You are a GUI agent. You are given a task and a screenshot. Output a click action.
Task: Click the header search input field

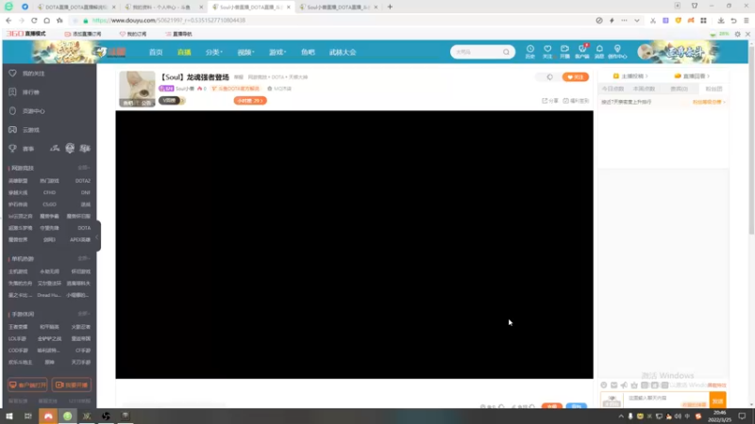477,52
